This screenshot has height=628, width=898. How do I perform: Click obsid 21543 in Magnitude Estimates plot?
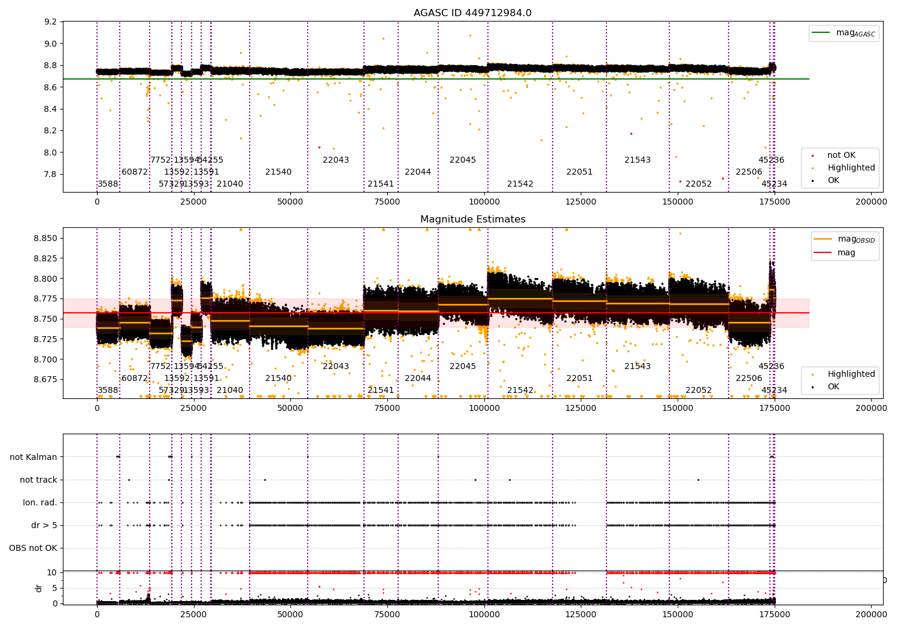click(x=638, y=367)
